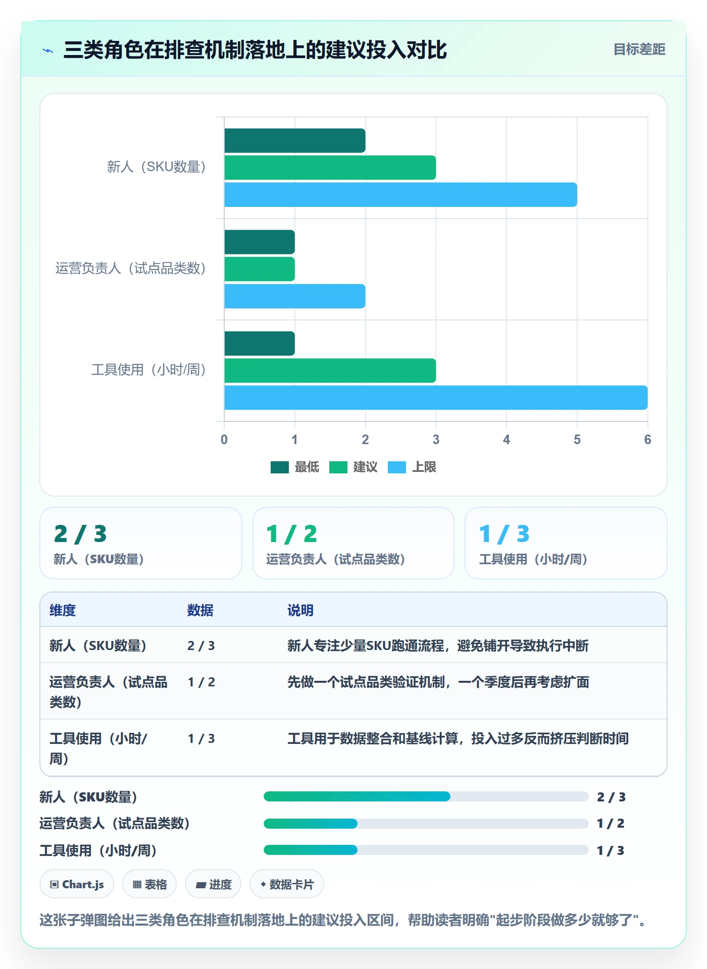The height and width of the screenshot is (969, 707).
Task: Click the 运营负责人（试点品类数）progress bar
Action: [426, 824]
